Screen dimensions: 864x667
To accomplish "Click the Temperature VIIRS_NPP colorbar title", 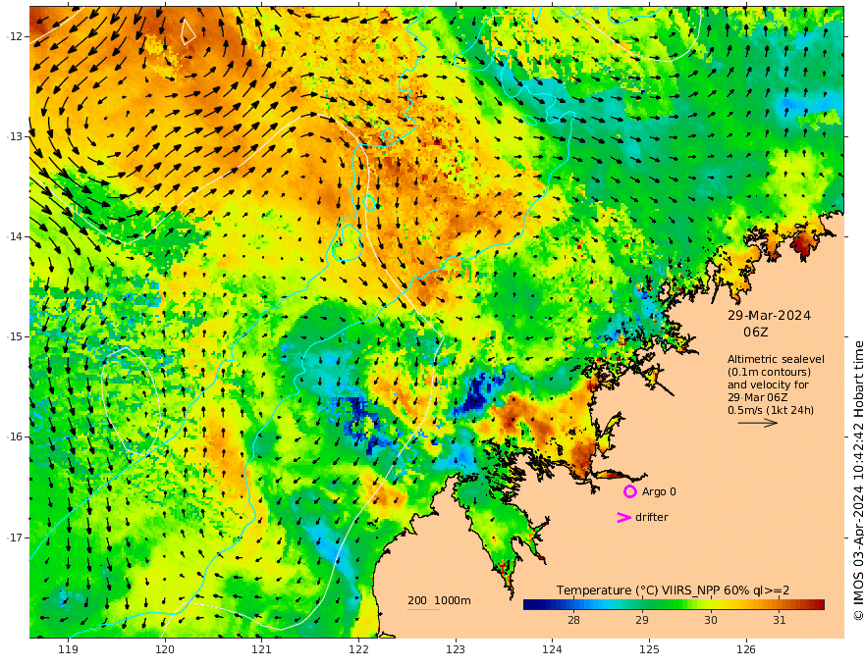I will [673, 590].
